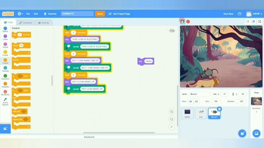264x148 pixels.
Task: Click the workspace horizontal scrollbar
Action: 119,132
